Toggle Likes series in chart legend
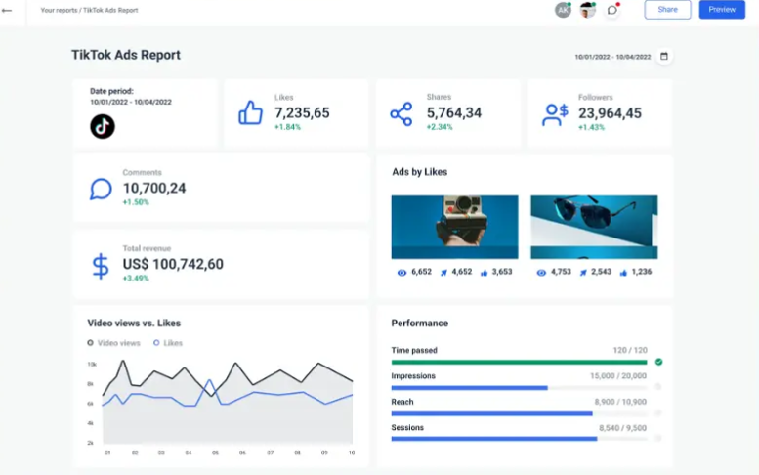 (168, 343)
